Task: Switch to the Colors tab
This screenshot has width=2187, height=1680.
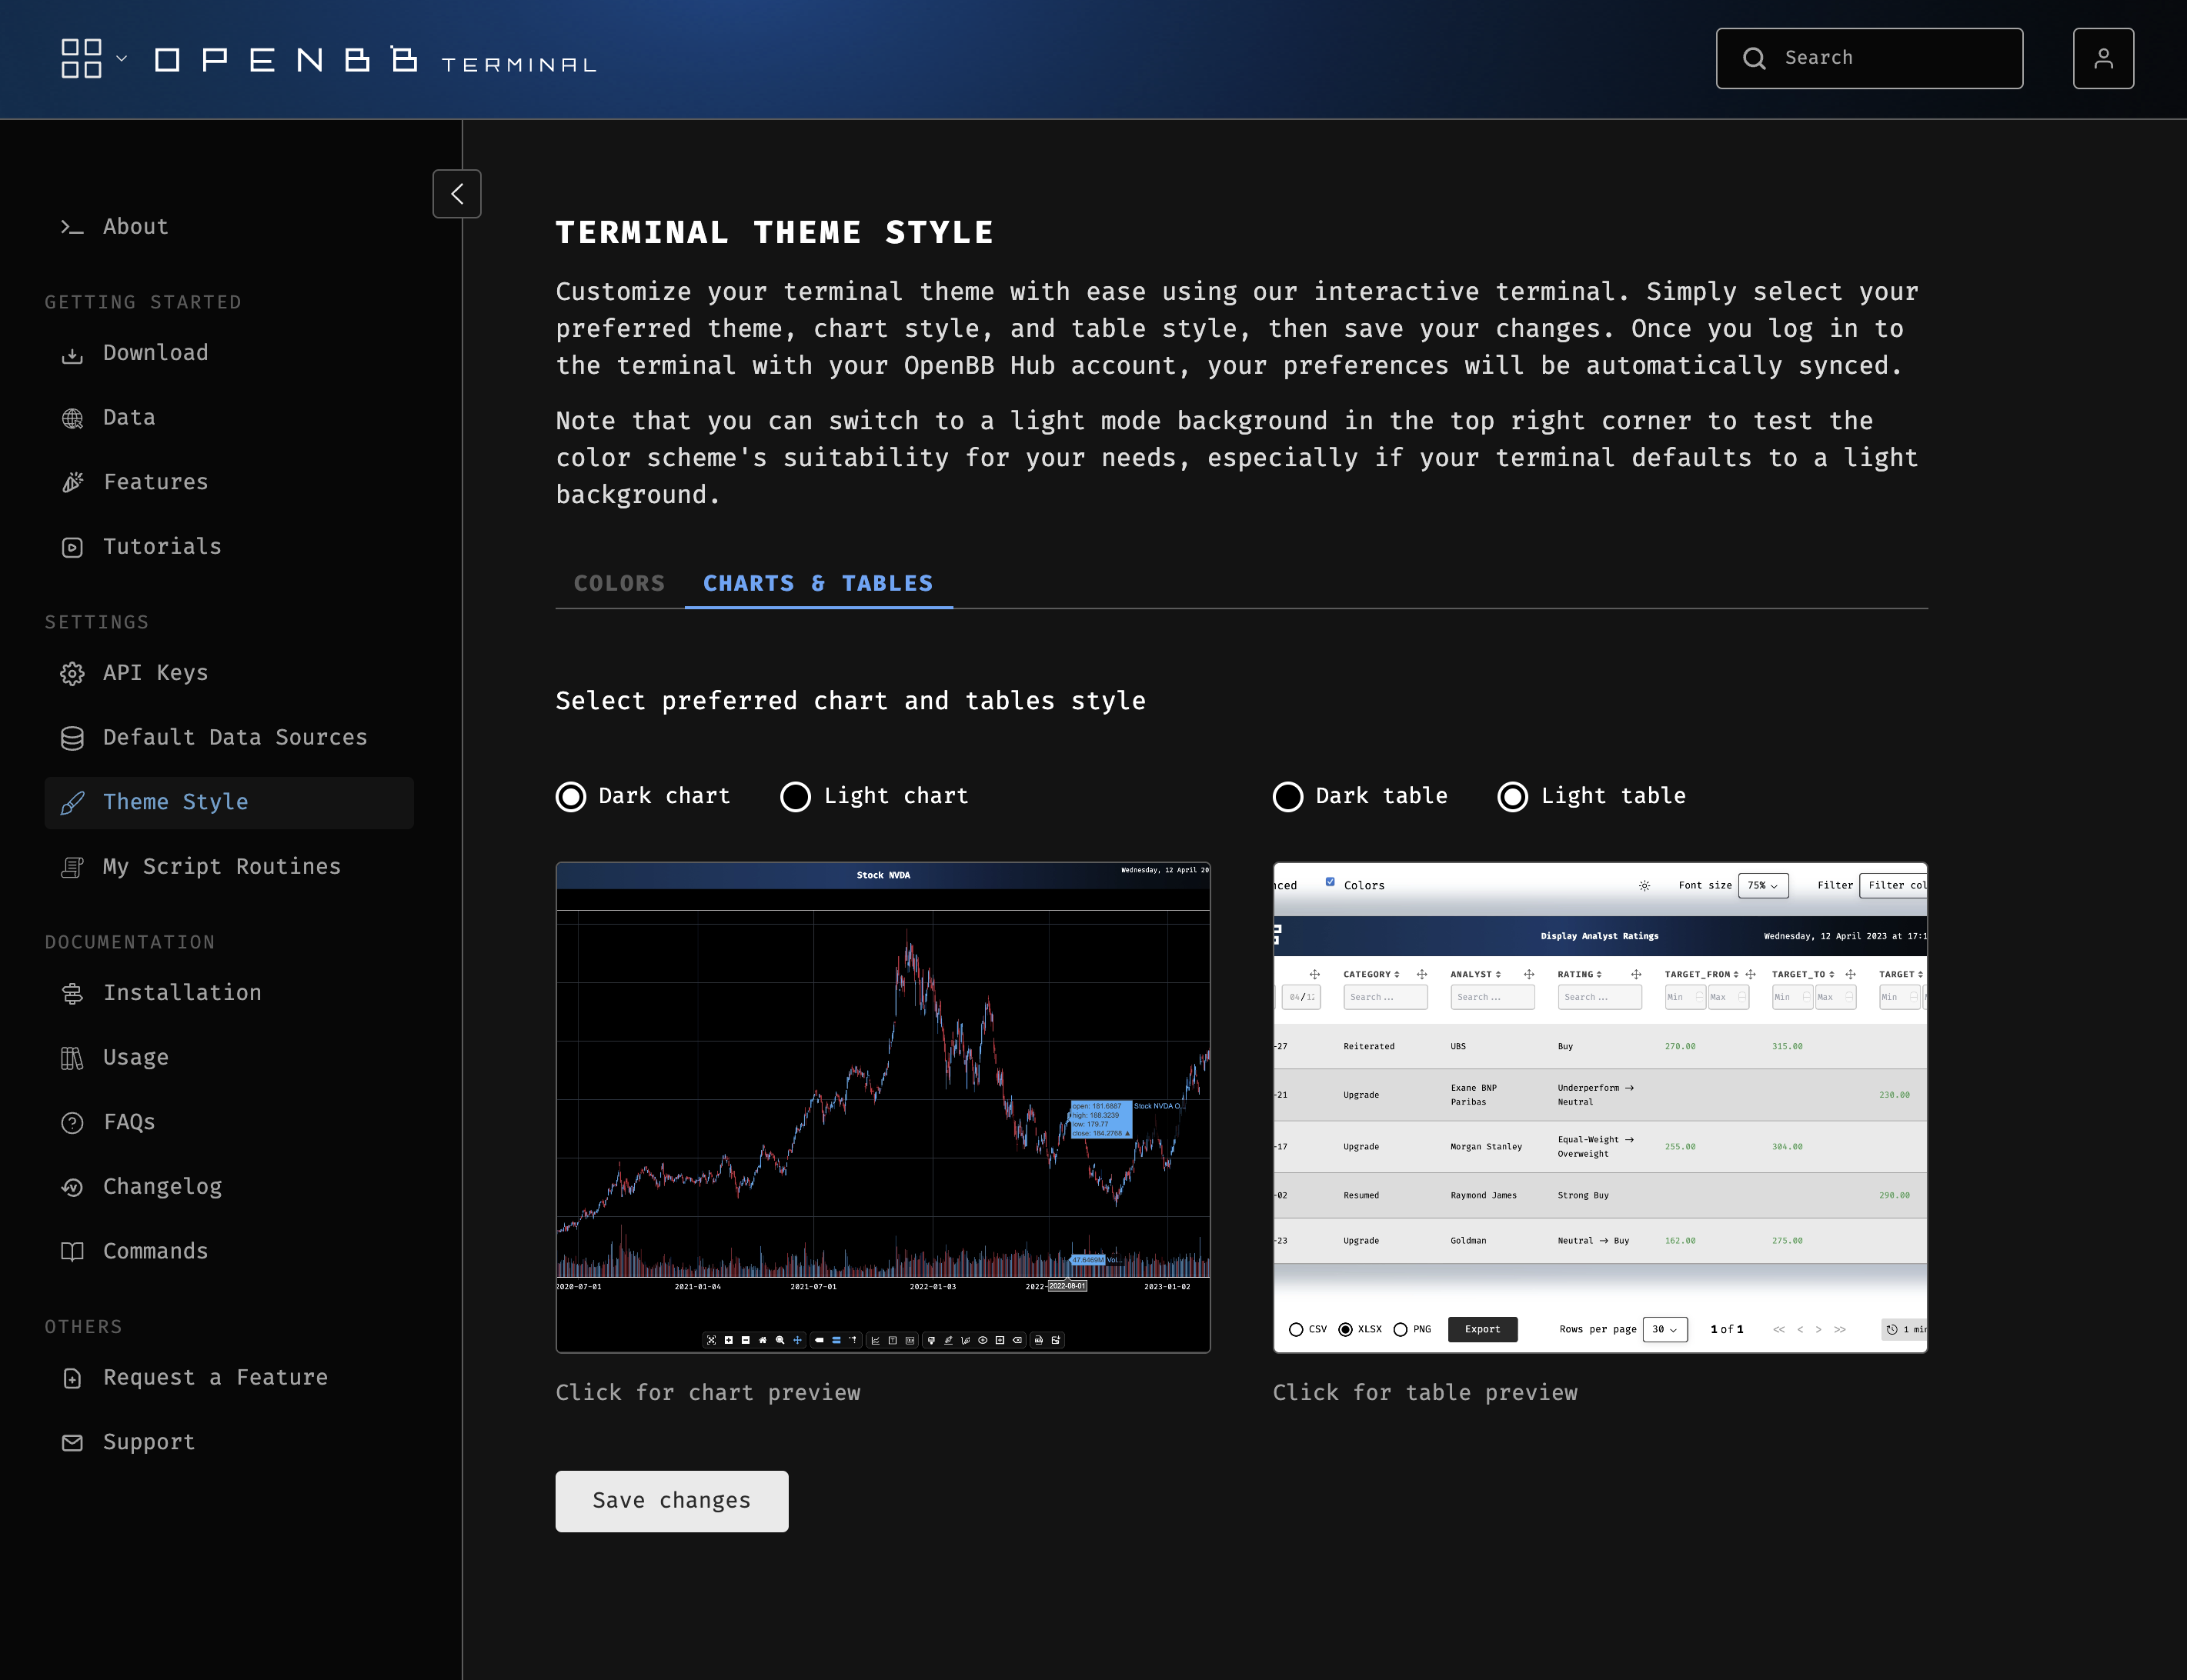Action: coord(619,583)
